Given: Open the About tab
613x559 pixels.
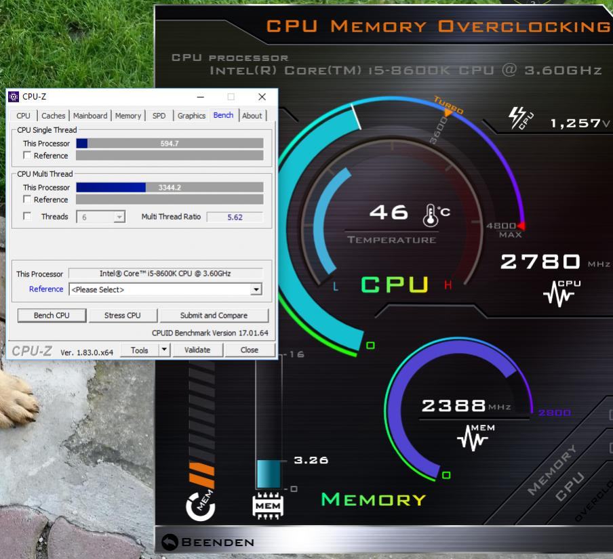Looking at the screenshot, I should [x=252, y=116].
